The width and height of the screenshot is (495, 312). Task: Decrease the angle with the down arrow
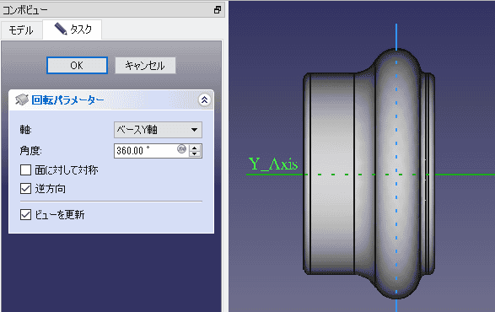(x=195, y=153)
